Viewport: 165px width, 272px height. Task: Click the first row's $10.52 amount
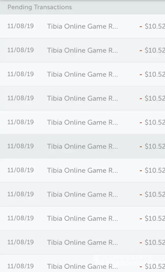pos(155,27)
